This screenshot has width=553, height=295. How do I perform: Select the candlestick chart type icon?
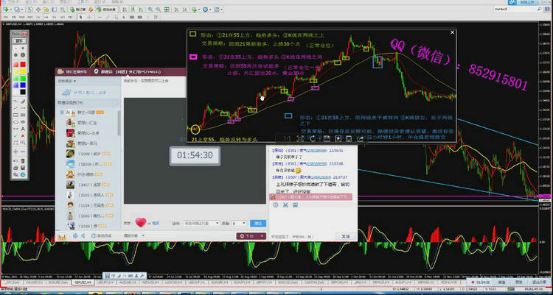click(133, 10)
